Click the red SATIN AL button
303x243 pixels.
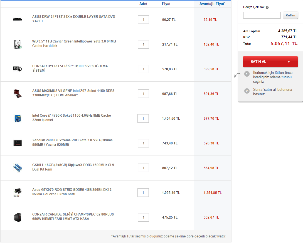click(270, 62)
